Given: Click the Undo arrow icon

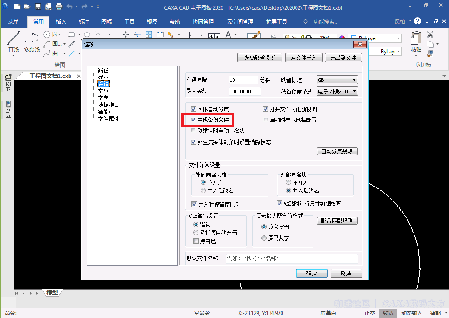Looking at the screenshot, I should [x=70, y=6].
